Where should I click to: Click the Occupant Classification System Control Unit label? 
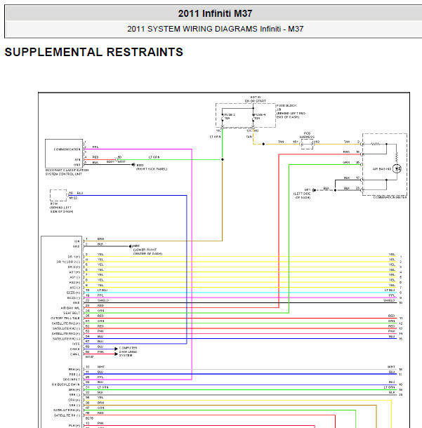click(x=67, y=172)
